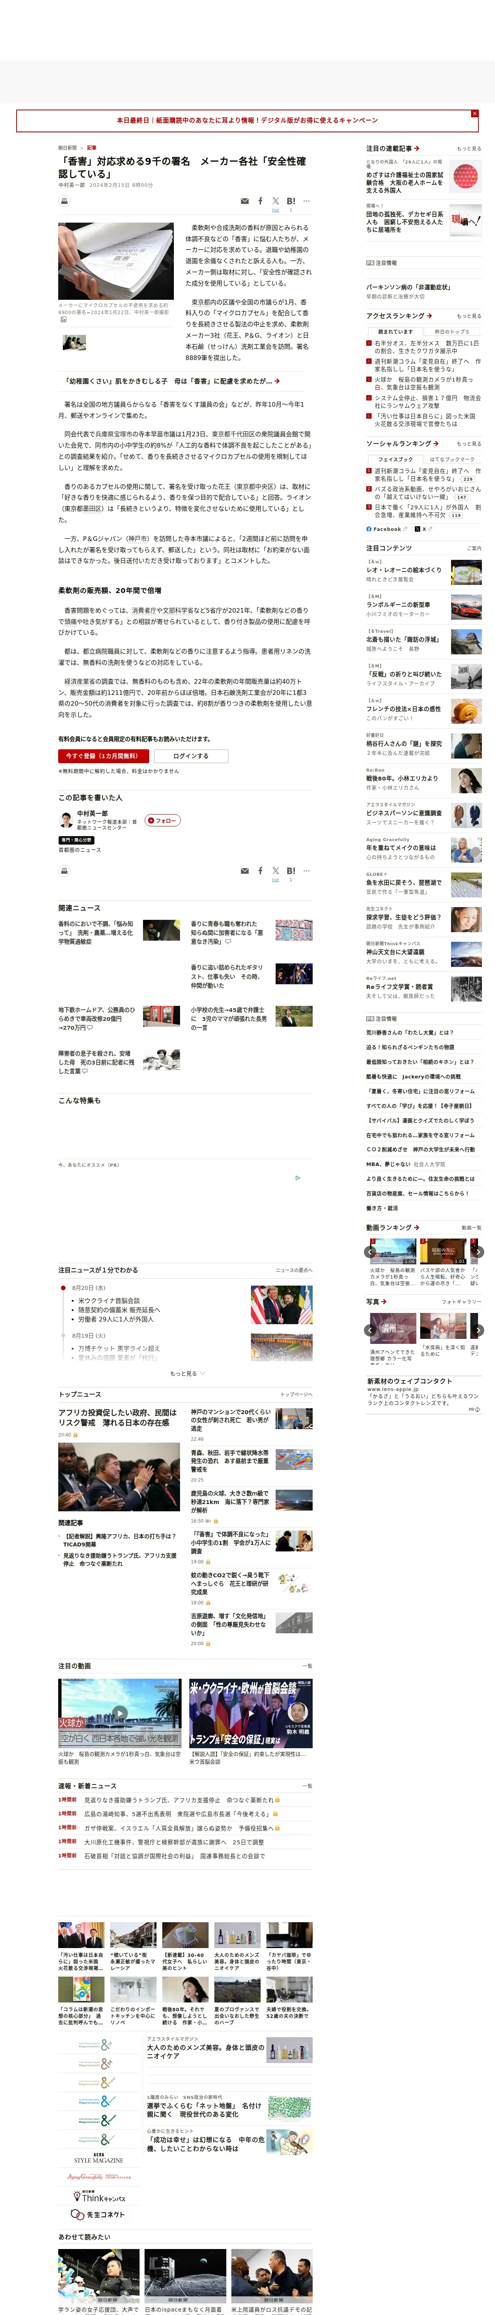Open the top more-options ellipsis menu
The image size is (495, 2315).
[x=306, y=201]
